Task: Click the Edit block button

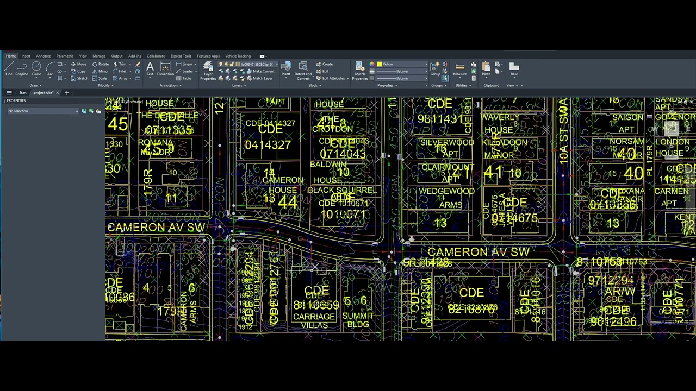Action: pos(322,71)
